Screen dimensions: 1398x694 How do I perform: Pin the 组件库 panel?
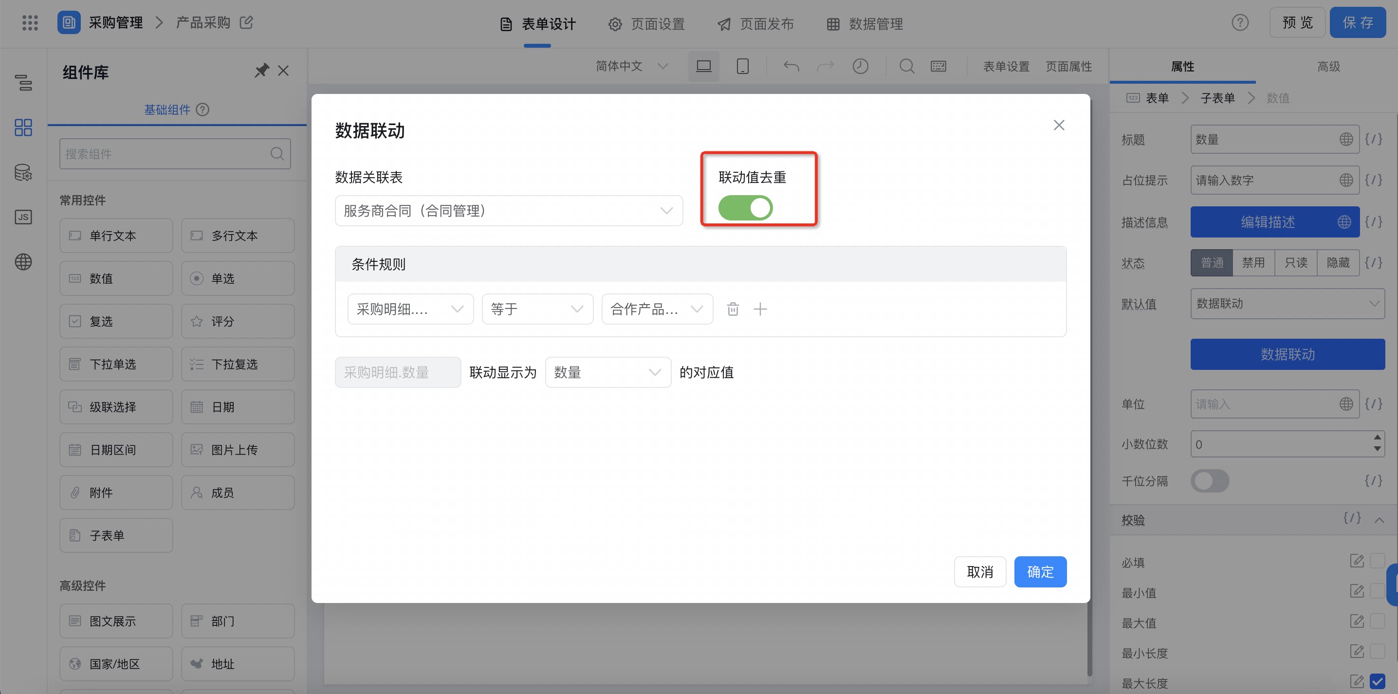click(x=261, y=71)
